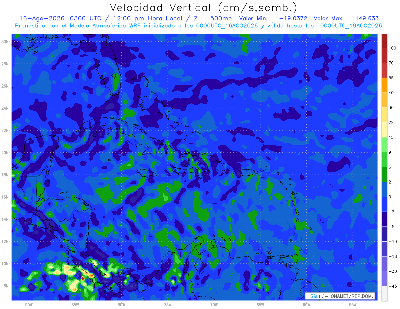
Task: Click the colorbar label "-18"
Action: click(x=393, y=257)
